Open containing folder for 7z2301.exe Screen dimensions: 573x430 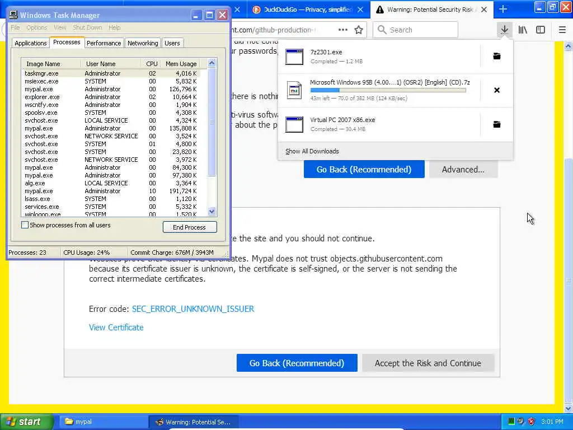pyautogui.click(x=497, y=56)
